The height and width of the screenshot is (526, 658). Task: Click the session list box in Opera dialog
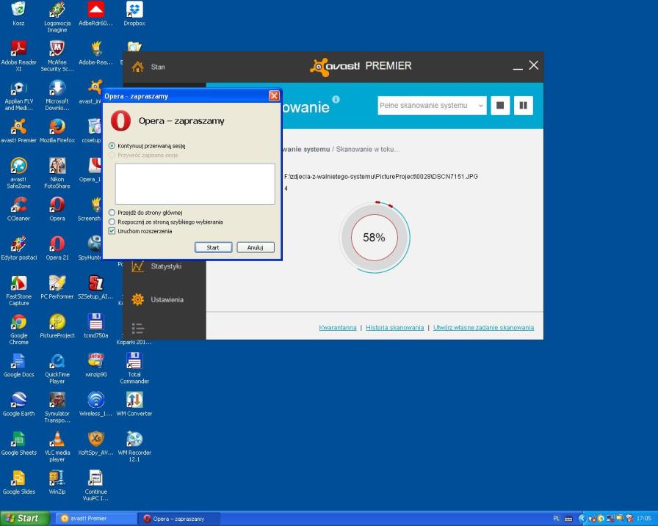[195, 184]
